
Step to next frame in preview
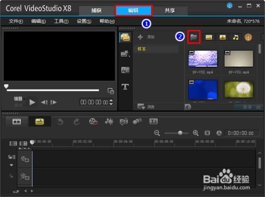(54, 102)
